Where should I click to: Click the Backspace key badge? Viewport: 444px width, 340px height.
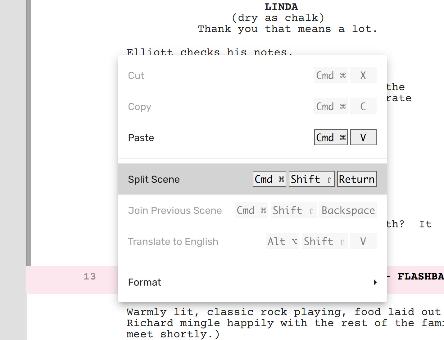tap(348, 210)
